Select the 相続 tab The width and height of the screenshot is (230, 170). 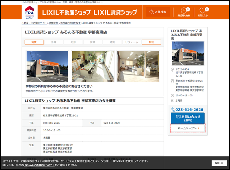point(151,42)
